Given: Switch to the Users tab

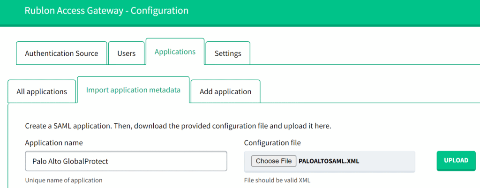Looking at the screenshot, I should (126, 53).
